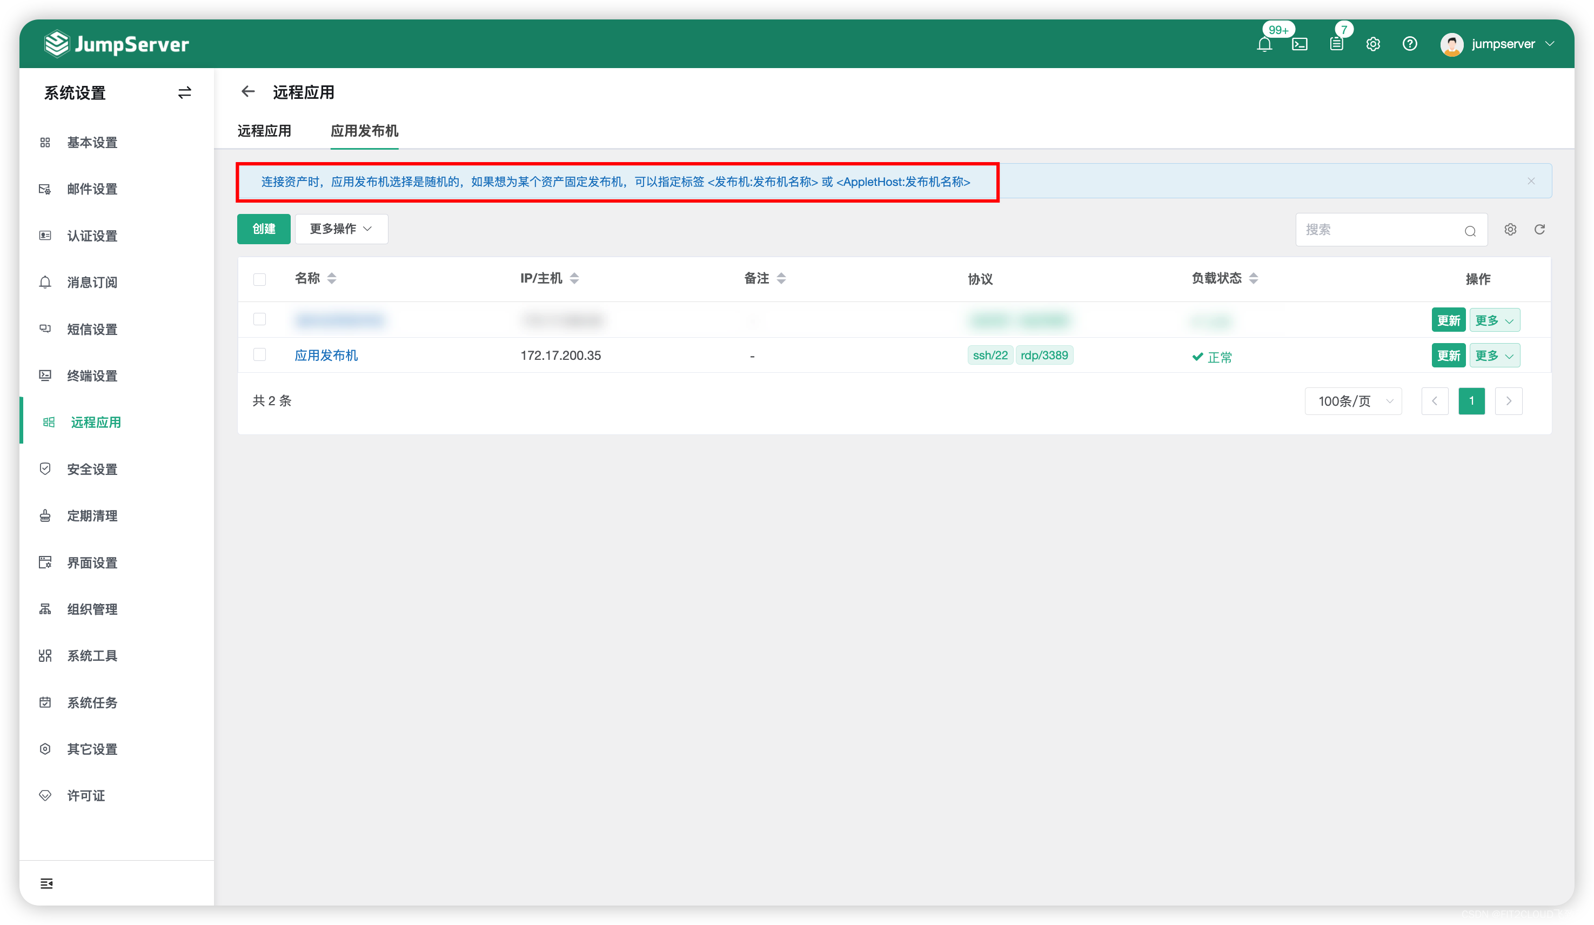Open the settings gear in the top bar

click(1372, 44)
